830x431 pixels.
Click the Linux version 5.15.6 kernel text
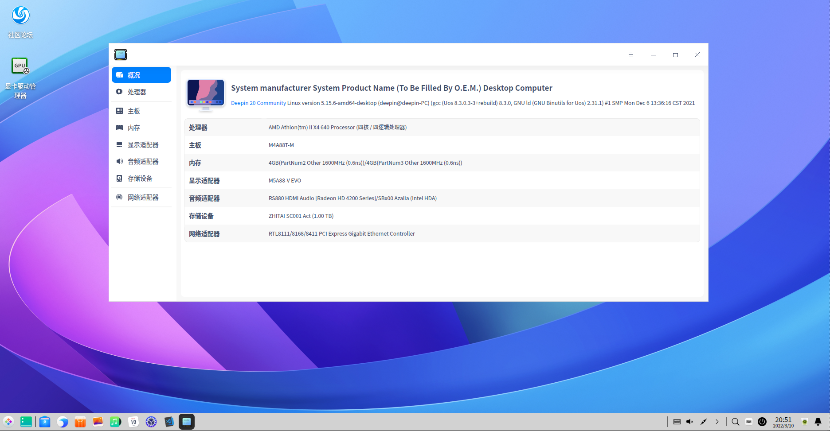point(491,103)
